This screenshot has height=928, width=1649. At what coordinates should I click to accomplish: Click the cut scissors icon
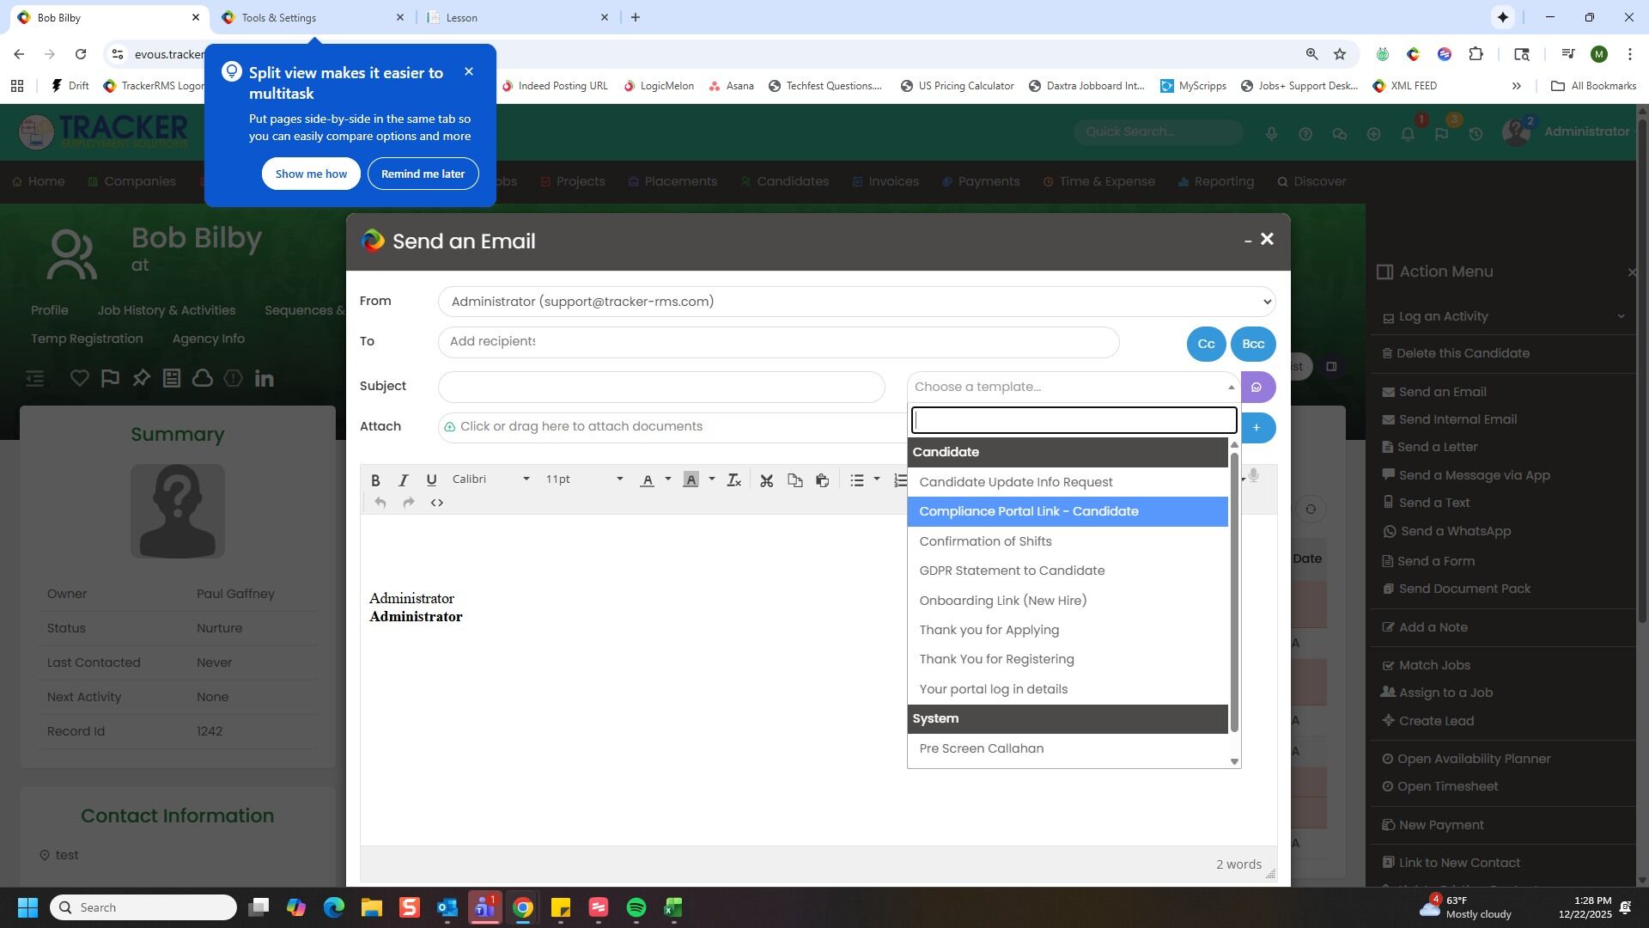pos(767,480)
